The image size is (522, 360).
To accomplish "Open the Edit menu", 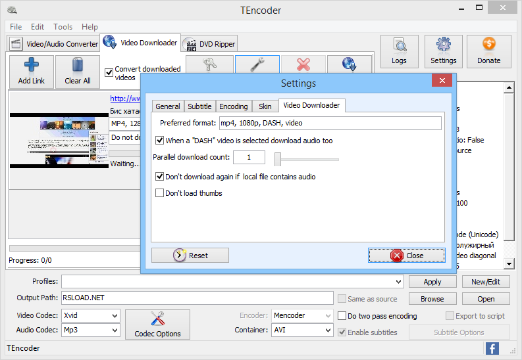I will pyautogui.click(x=38, y=27).
